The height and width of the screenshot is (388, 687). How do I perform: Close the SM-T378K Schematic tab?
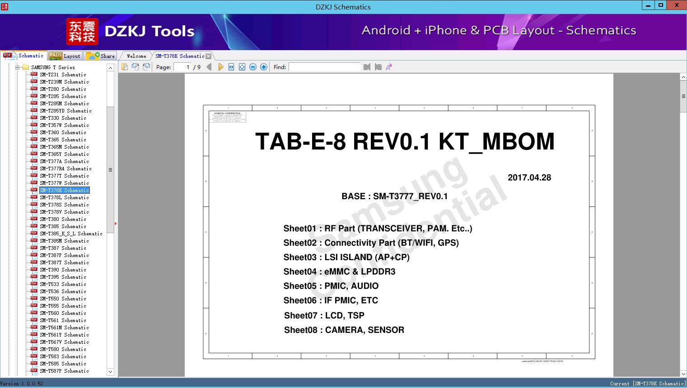point(208,56)
